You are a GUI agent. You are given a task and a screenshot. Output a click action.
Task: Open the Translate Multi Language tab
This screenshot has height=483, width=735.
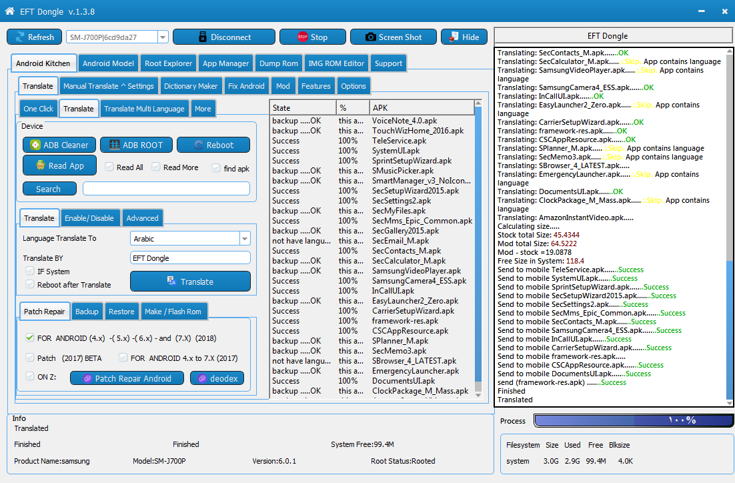point(144,108)
